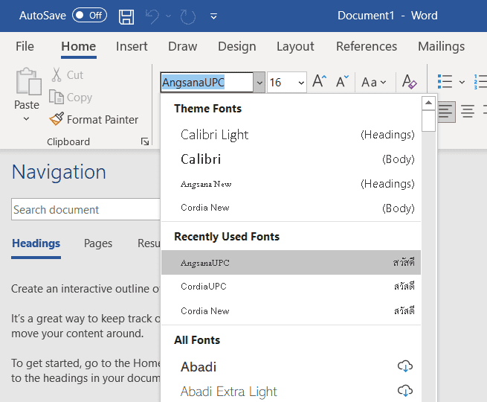Click download cloud icon for Abadi Extra Light
487x402 pixels.
click(x=405, y=391)
